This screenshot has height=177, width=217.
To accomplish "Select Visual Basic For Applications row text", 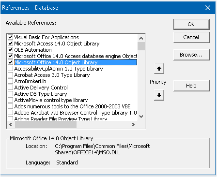I will 46,37.
